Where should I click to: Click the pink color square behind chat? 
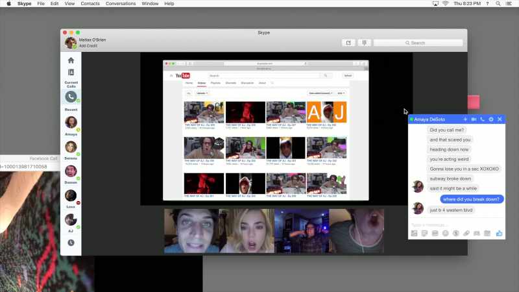[474, 102]
